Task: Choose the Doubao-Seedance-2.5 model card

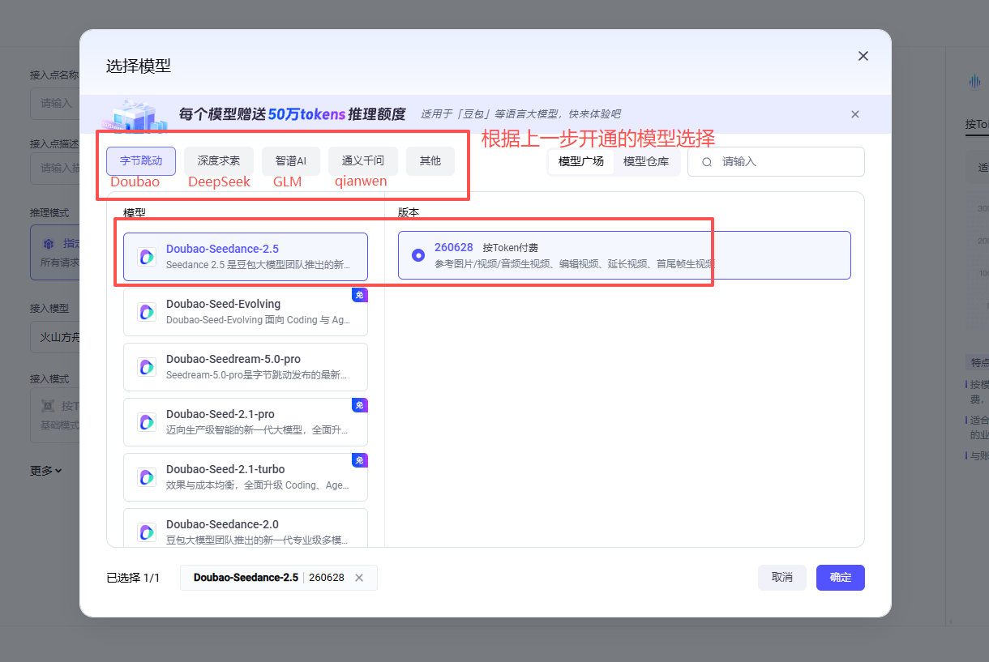Action: click(x=246, y=257)
